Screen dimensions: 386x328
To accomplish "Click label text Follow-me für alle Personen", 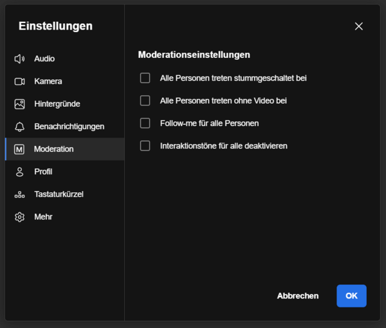I will (x=209, y=123).
